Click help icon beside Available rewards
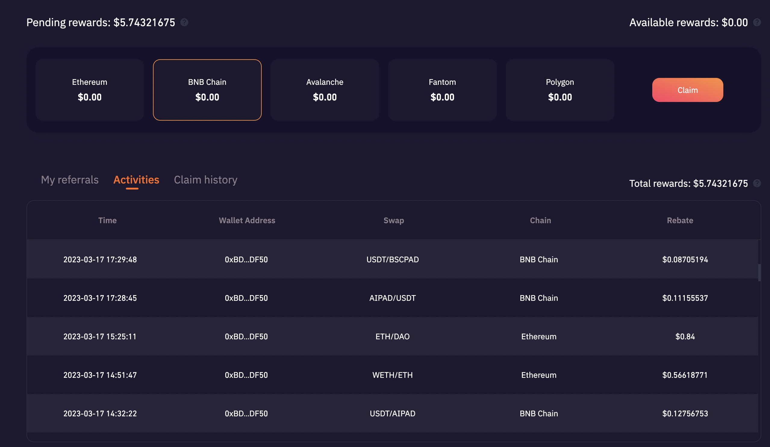This screenshot has width=770, height=447. click(756, 22)
